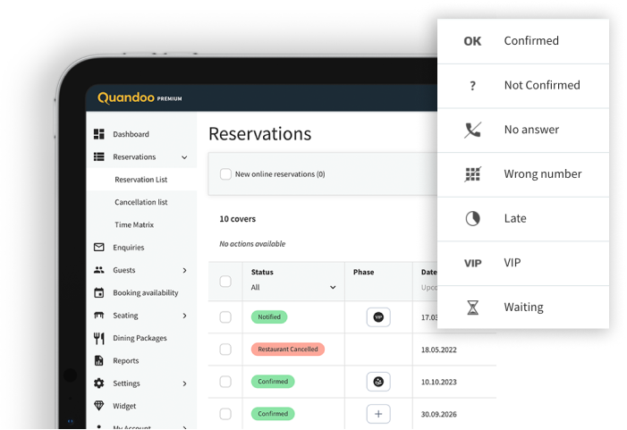This screenshot has height=430, width=627.
Task: Click the Dashboard icon in sidebar
Action: [99, 134]
